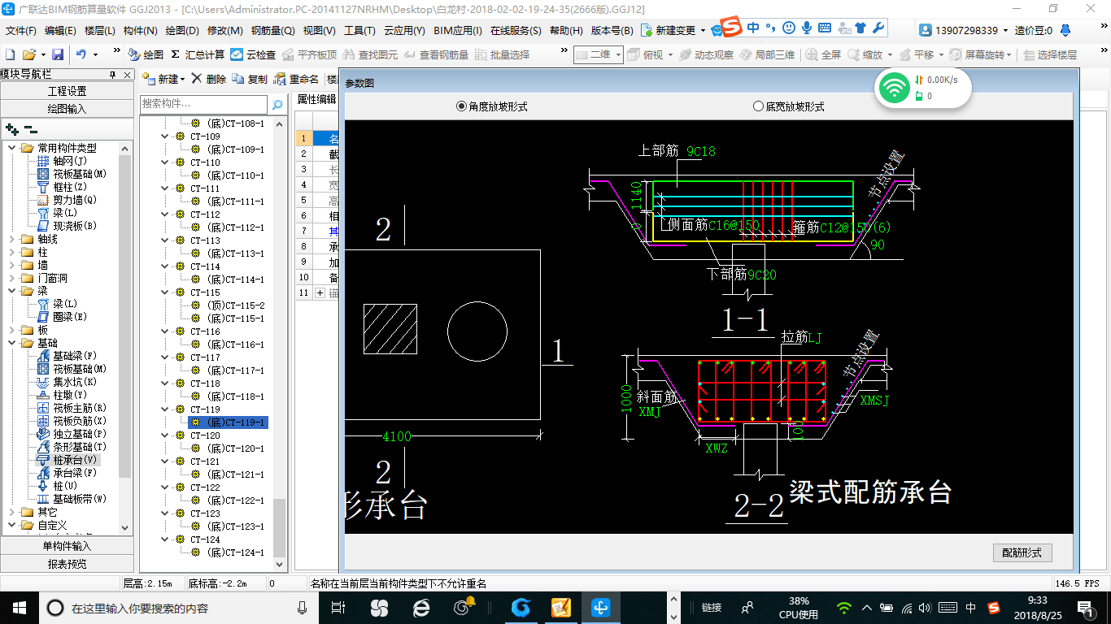Select (底)CT-119-1 in component list

228,422
